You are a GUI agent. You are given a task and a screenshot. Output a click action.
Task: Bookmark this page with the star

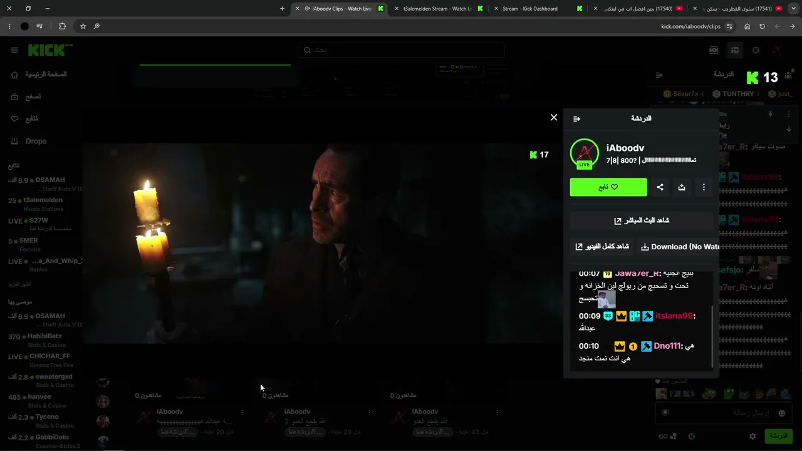pos(83,26)
